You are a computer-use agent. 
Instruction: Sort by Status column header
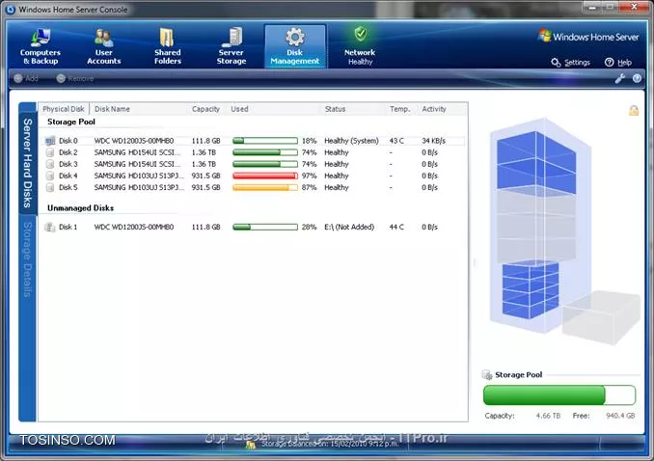pyautogui.click(x=335, y=109)
